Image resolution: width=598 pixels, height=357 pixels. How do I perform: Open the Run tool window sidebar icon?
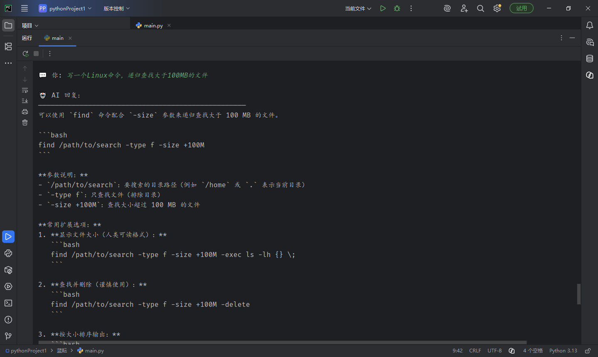8,237
